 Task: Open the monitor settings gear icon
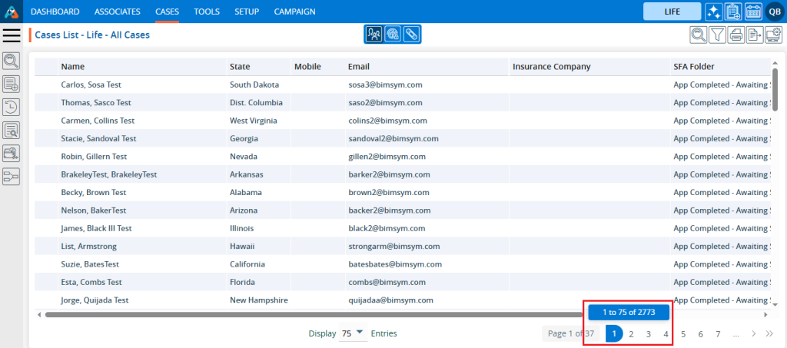coord(773,34)
